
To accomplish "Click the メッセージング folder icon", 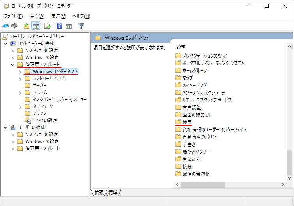I will (x=178, y=85).
